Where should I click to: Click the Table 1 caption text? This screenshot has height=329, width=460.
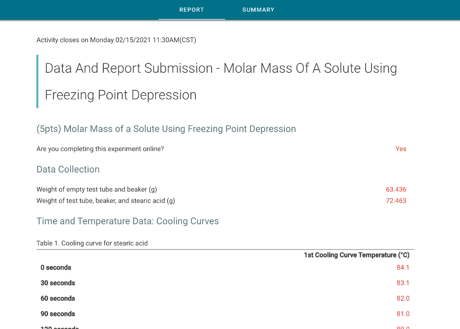[x=92, y=243]
